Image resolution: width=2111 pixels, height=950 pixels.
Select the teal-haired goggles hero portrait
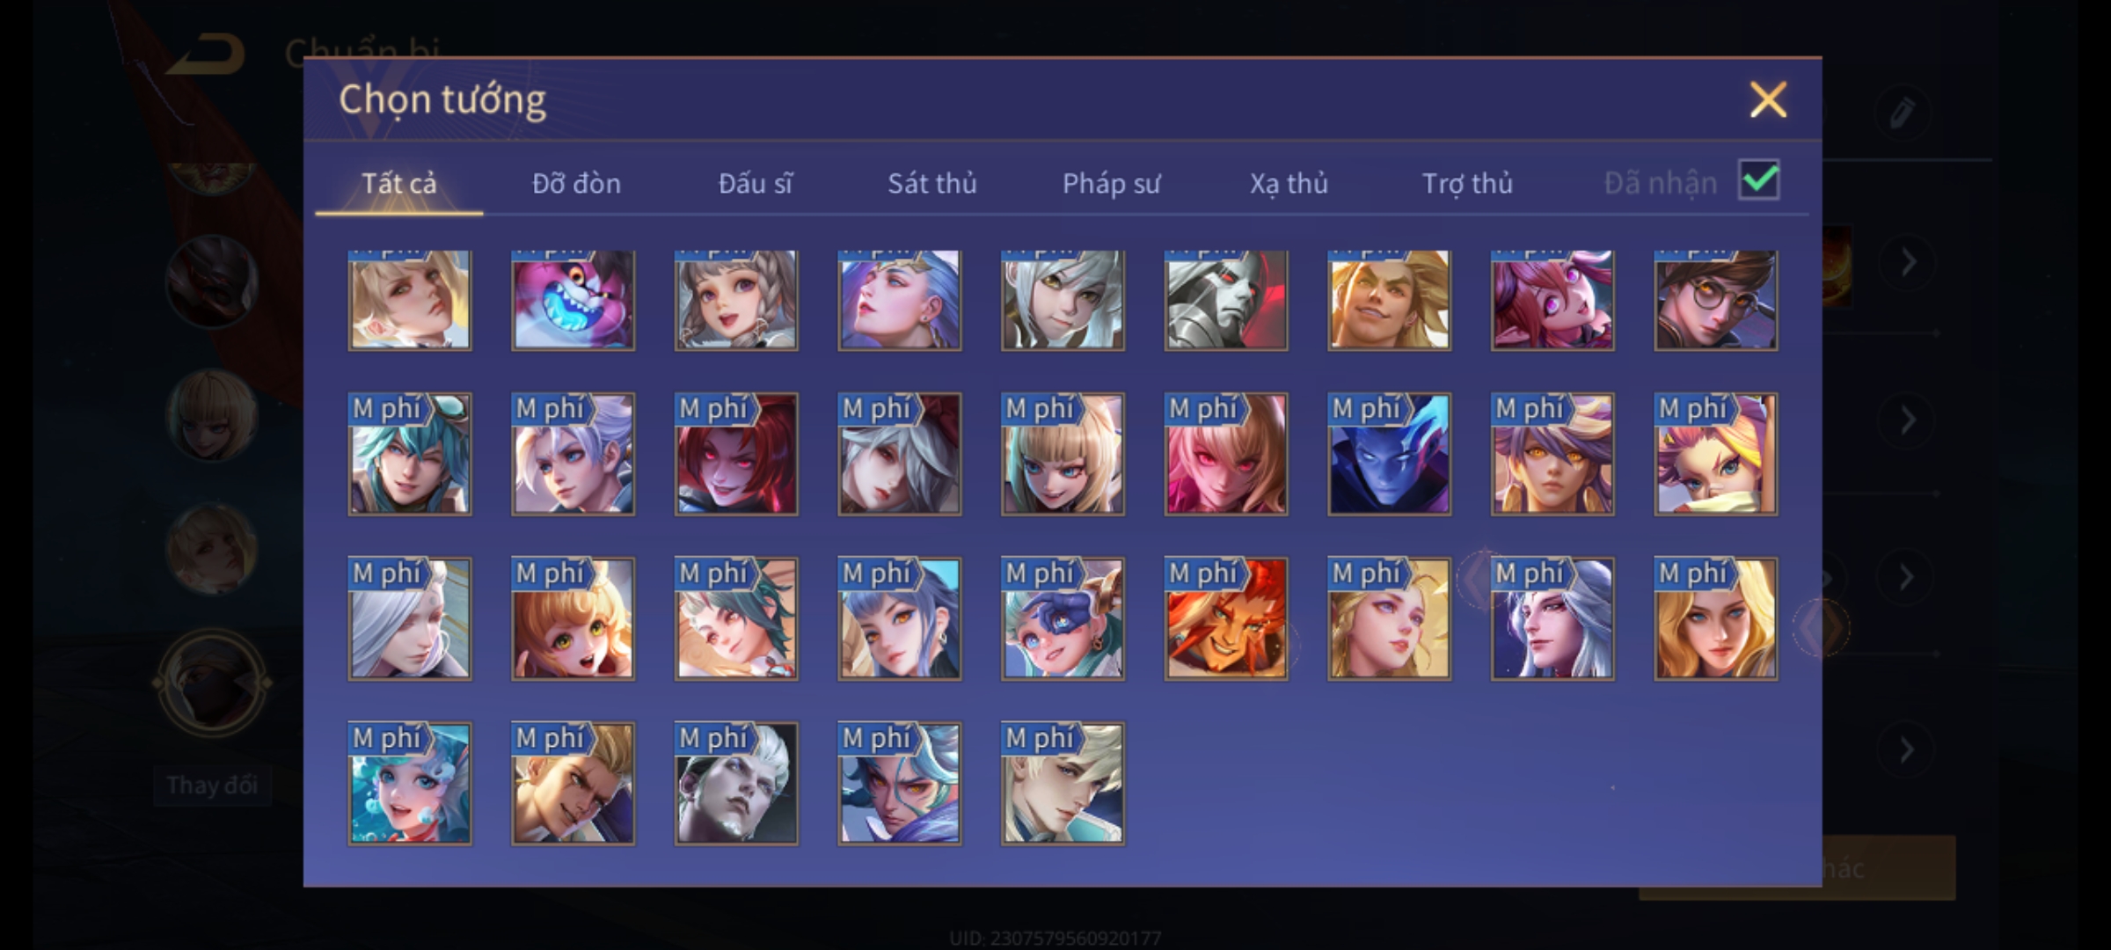tap(409, 454)
